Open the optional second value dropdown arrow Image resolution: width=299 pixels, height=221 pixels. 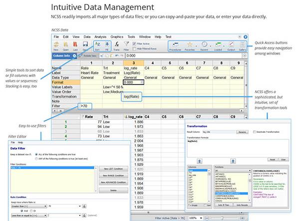click(x=80, y=215)
